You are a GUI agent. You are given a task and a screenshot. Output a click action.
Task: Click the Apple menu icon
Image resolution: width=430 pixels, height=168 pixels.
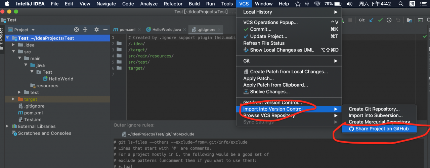[7, 4]
